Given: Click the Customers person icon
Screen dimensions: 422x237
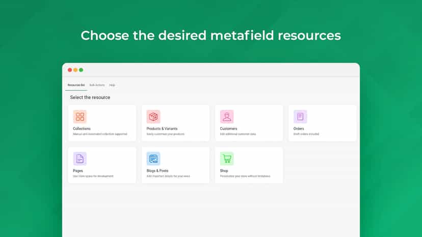Looking at the screenshot, I should click(x=227, y=116).
